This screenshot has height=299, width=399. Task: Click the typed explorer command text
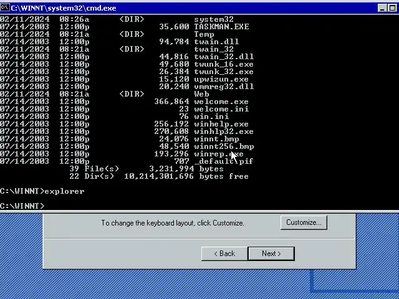[x=64, y=191]
